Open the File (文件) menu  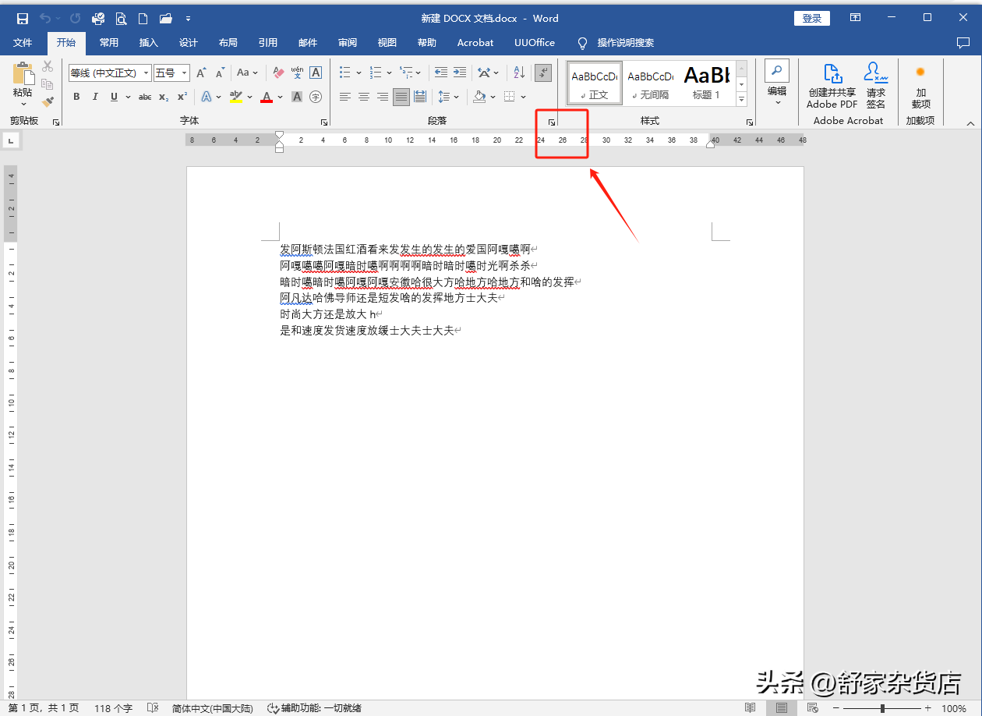[x=23, y=43]
